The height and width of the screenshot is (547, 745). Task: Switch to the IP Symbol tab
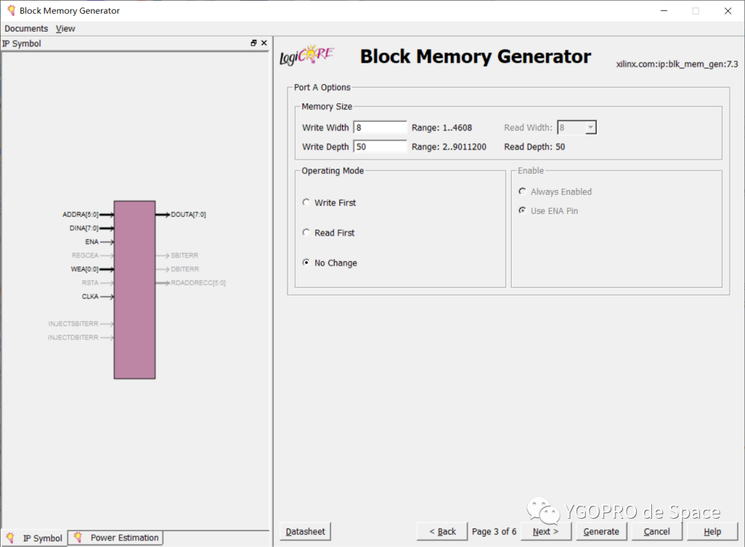click(x=34, y=538)
